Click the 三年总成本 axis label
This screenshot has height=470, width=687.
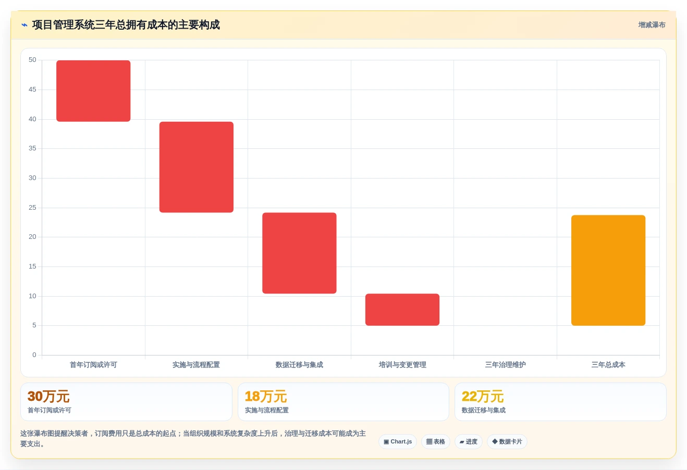[608, 365]
